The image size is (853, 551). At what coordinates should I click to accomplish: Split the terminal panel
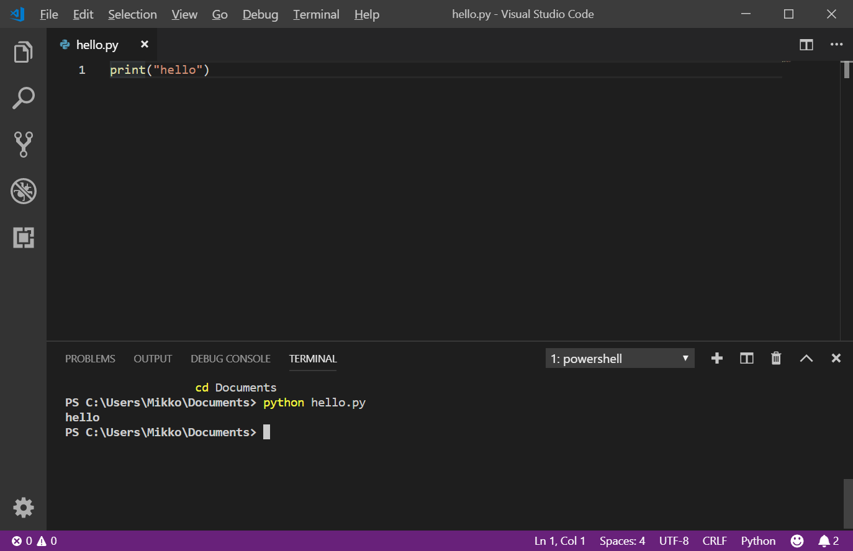coord(747,358)
